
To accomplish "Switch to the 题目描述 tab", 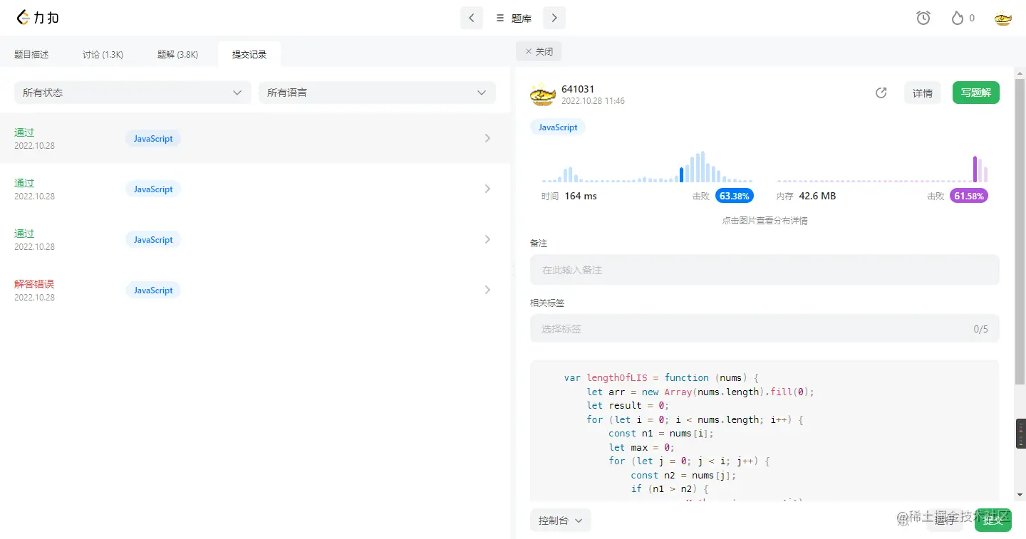I will [31, 55].
